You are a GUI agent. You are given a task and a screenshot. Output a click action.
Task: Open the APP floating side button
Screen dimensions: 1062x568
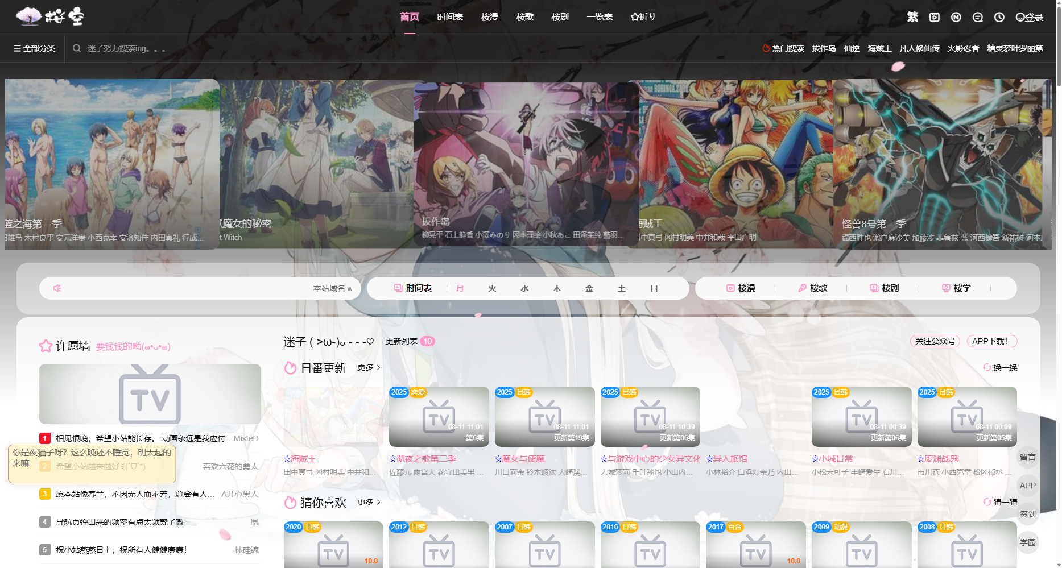[x=1027, y=486]
